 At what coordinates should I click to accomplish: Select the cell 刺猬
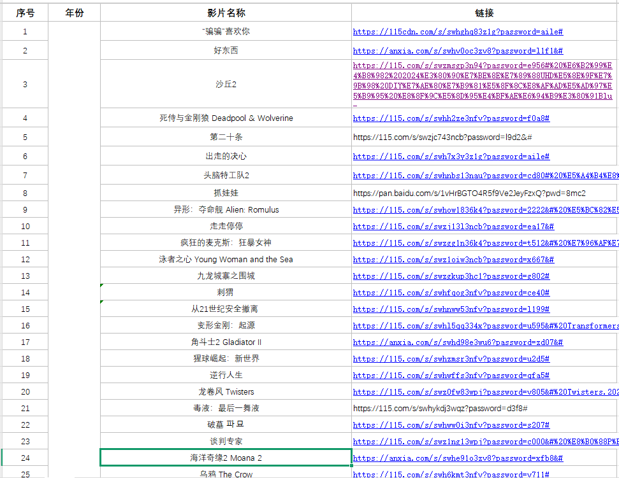click(226, 292)
